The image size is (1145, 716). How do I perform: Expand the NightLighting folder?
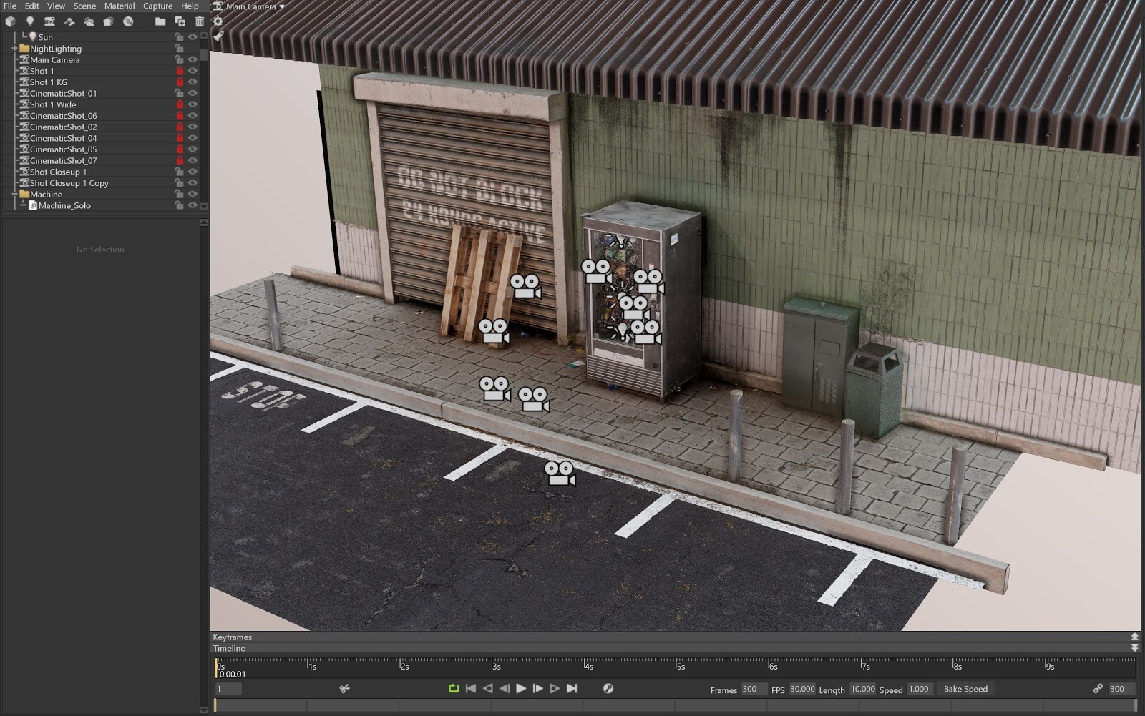tap(14, 49)
